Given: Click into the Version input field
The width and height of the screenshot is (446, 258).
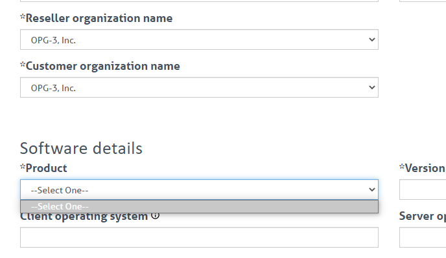Looking at the screenshot, I should tap(423, 189).
